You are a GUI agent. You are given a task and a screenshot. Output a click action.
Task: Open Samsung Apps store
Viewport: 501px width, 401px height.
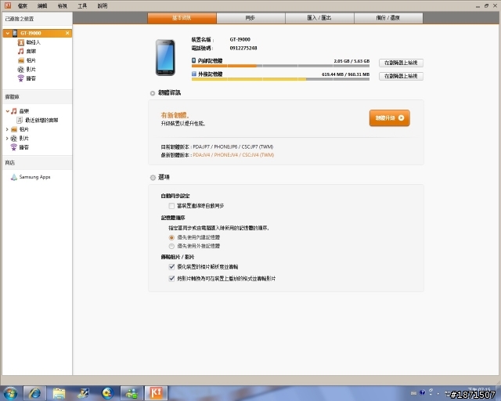click(x=31, y=177)
